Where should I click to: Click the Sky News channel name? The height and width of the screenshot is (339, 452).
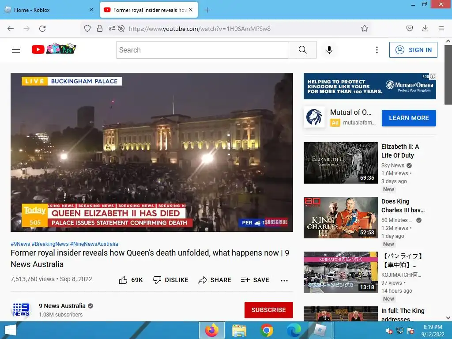(392, 165)
